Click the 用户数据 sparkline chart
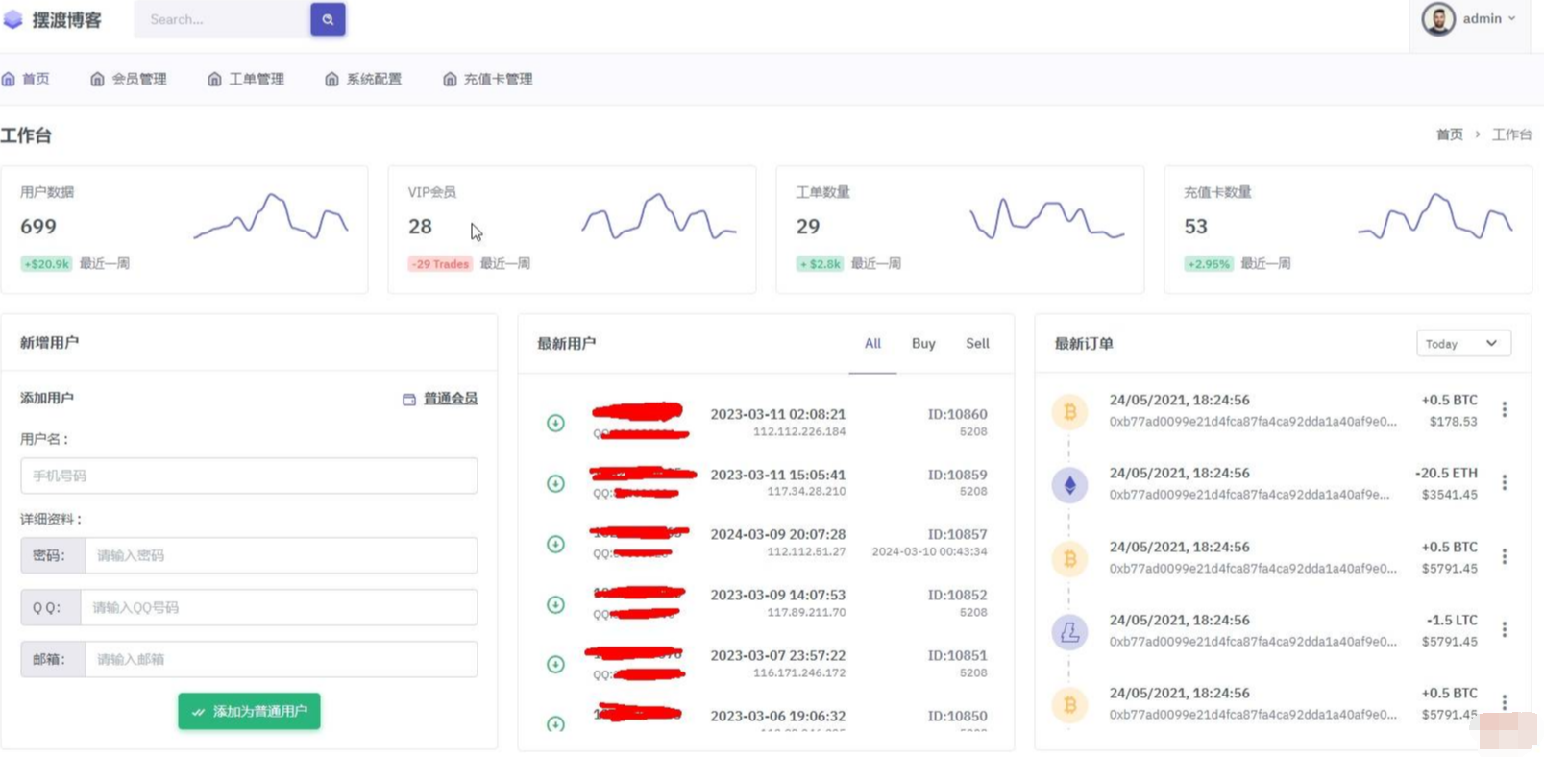This screenshot has width=1544, height=757. [x=271, y=217]
